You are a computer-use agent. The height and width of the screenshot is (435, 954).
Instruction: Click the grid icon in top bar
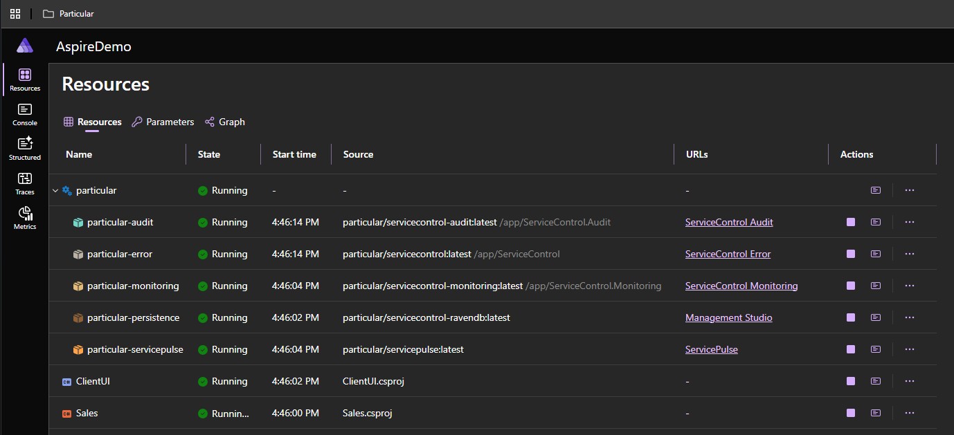(15, 13)
